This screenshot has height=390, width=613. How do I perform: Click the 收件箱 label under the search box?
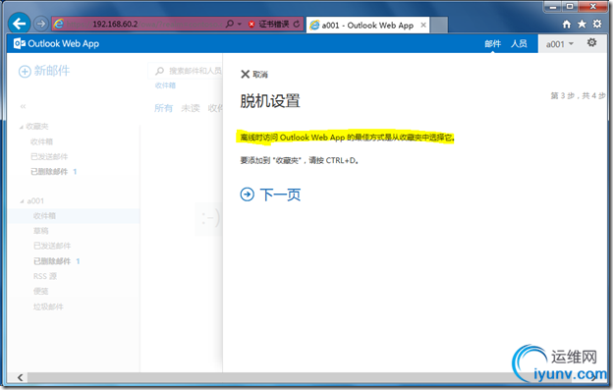click(165, 85)
